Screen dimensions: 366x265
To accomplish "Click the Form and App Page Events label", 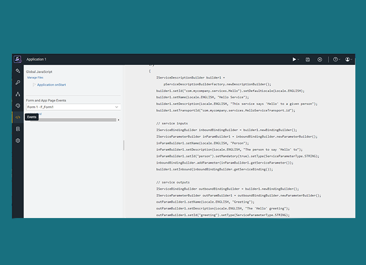I will (x=46, y=101).
